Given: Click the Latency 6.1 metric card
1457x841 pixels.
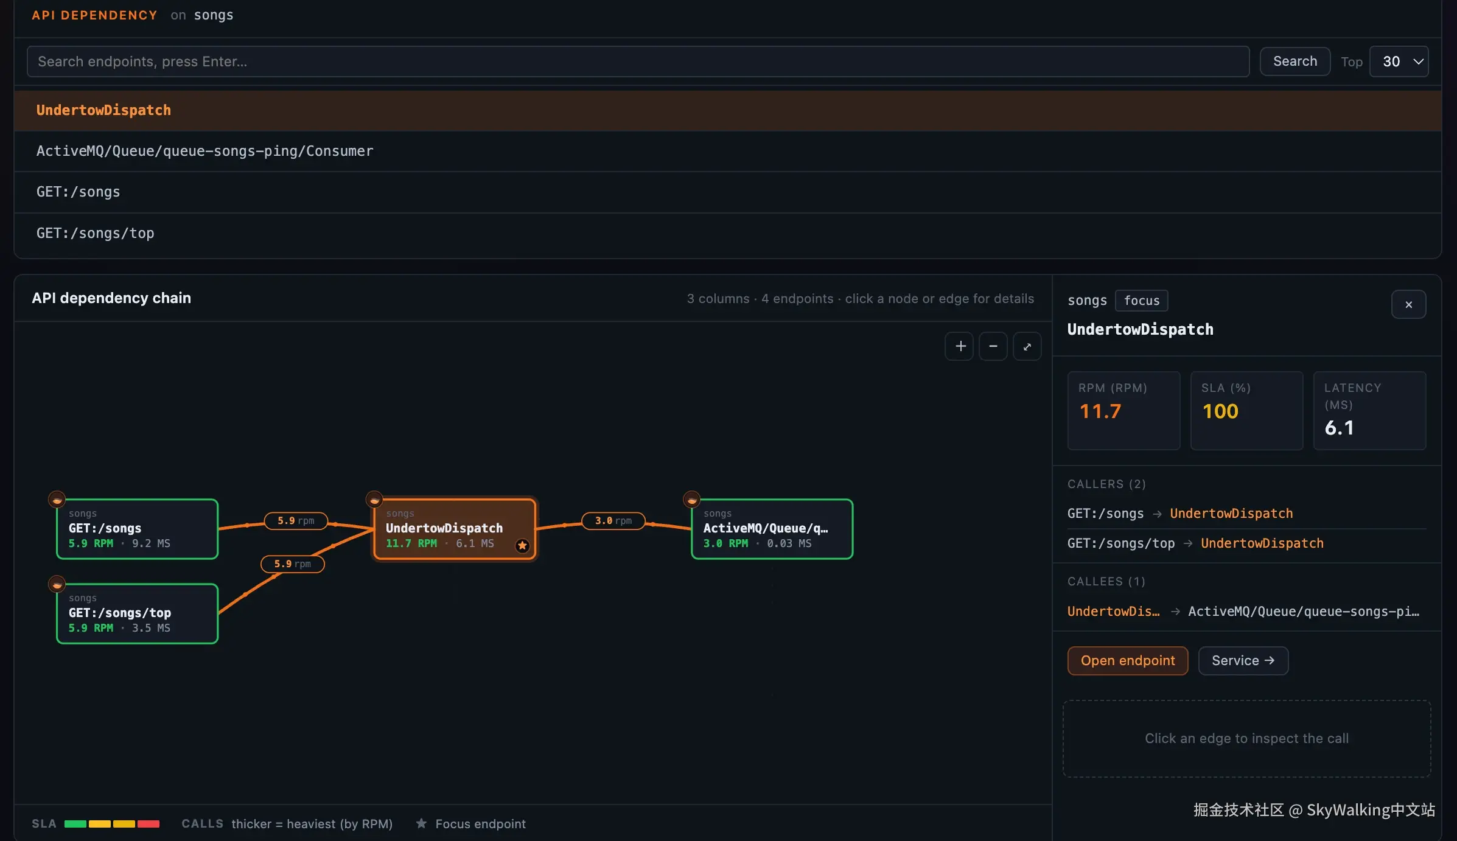Looking at the screenshot, I should click(1370, 411).
